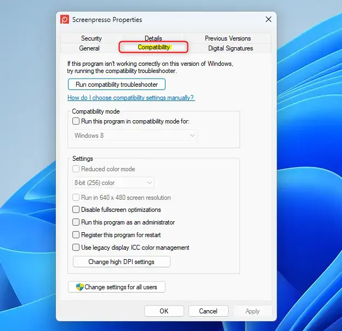The width and height of the screenshot is (342, 331).
Task: Toggle Use legacy display ICC color management
Action: [76, 248]
